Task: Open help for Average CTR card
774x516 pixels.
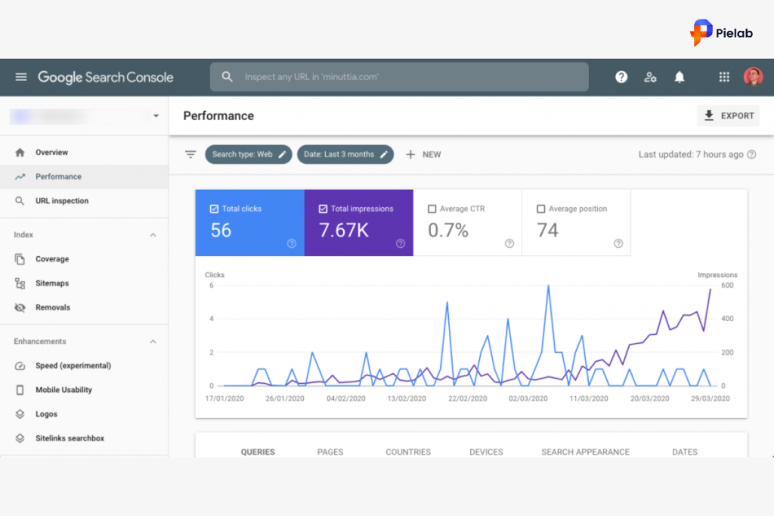Action: point(509,243)
